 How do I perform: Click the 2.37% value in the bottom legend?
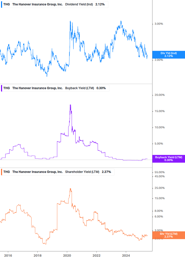pos(106,172)
